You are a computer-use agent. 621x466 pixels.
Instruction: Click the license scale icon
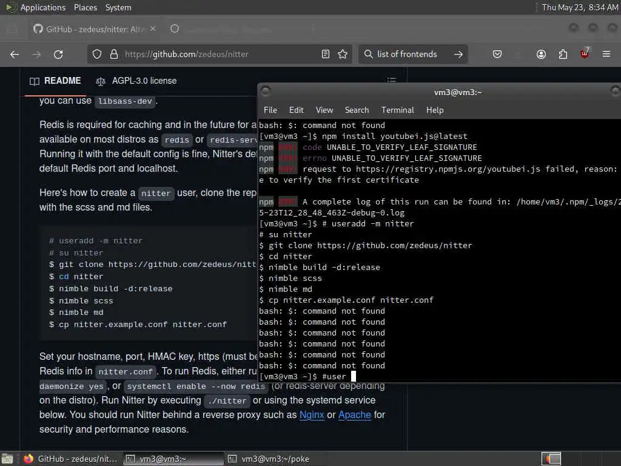101,81
